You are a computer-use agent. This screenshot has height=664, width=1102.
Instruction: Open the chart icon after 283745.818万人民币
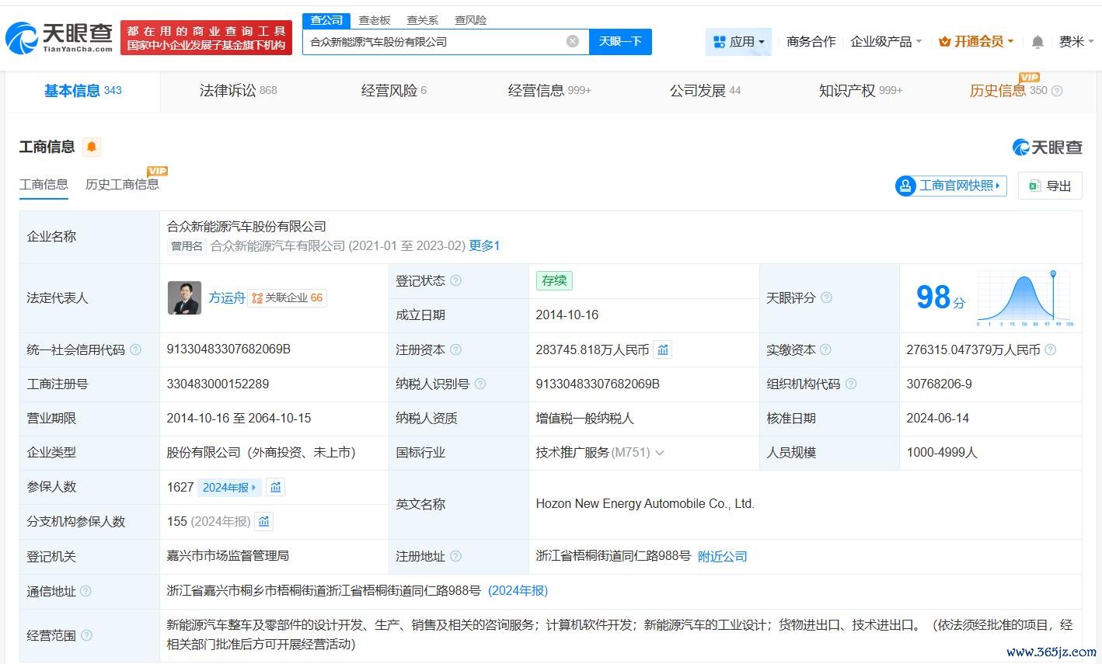coord(663,349)
